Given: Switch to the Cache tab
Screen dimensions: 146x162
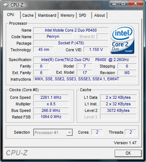Looking at the screenshot, I should pyautogui.click(x=28, y=15).
